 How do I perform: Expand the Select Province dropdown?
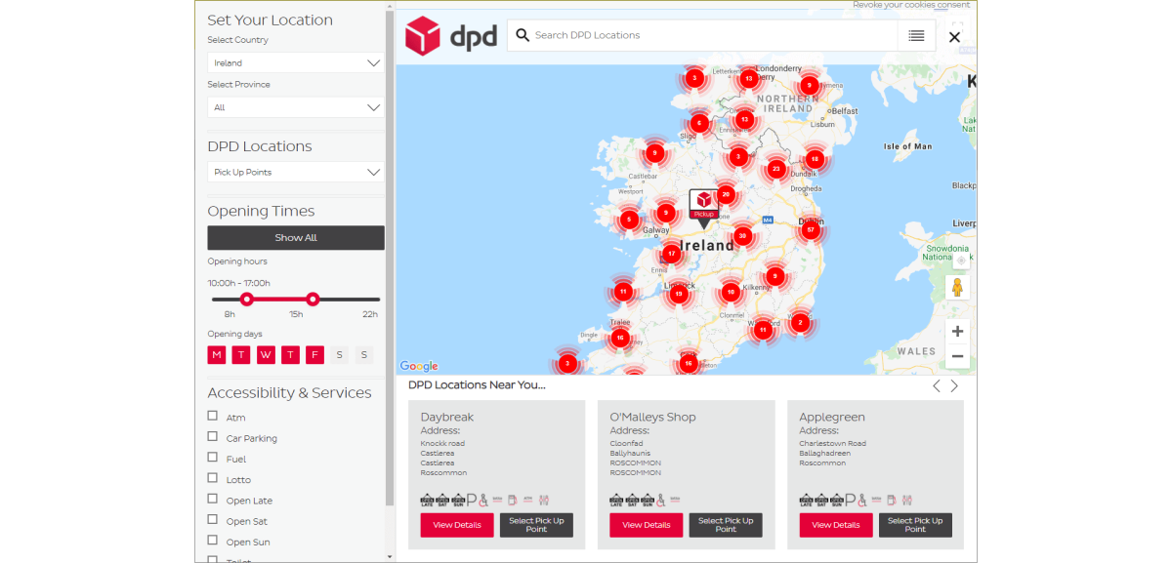[x=296, y=107]
